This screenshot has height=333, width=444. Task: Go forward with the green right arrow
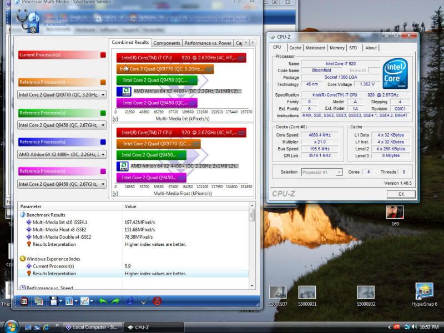115,301
